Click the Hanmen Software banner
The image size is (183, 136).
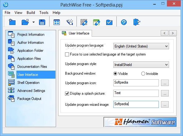(140, 122)
